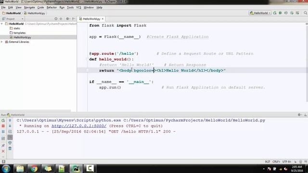Image resolution: width=308 pixels, height=173 pixels.
Task: Select the static folder in Project tree
Action: 15,28
